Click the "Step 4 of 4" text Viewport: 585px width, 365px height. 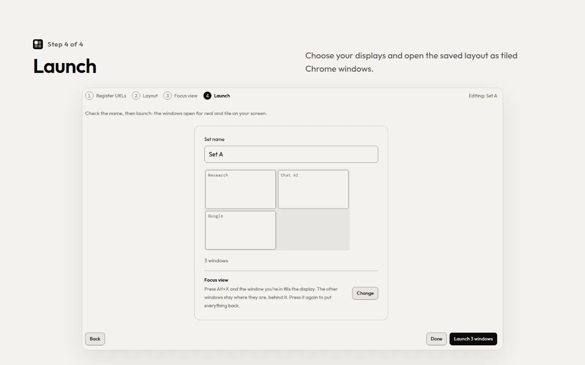pos(65,44)
